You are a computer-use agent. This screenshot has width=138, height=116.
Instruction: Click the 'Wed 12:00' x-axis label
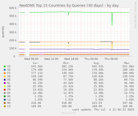(x=51, y=59)
